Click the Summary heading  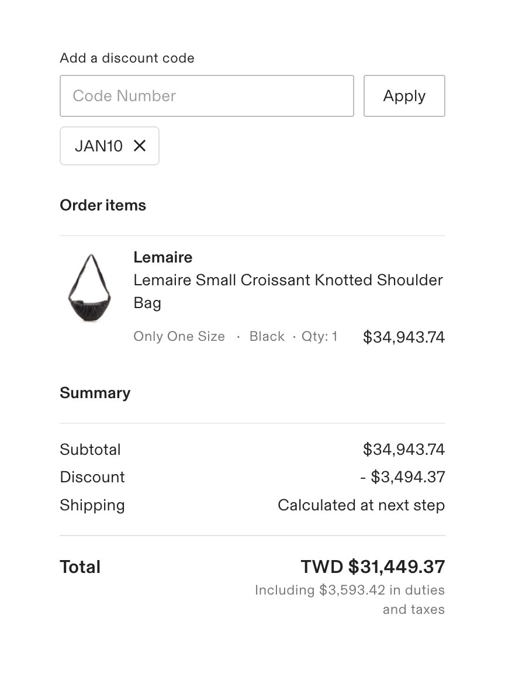pos(95,393)
